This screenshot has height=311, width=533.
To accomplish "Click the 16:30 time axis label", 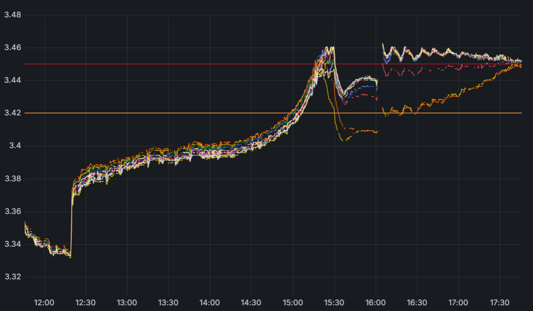I will click(417, 302).
